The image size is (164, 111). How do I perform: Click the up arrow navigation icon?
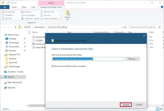(x=15, y=27)
